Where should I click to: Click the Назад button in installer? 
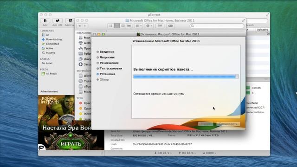(x=206, y=124)
